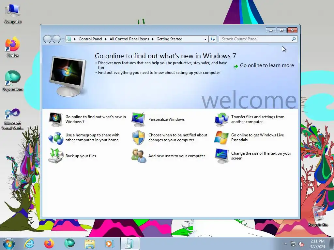Select 'Go online to get Windows Live Essentials' text
Screen dimensions: 334x250
point(258,138)
